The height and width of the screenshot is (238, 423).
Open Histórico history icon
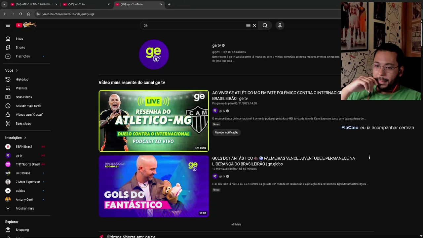click(8, 79)
